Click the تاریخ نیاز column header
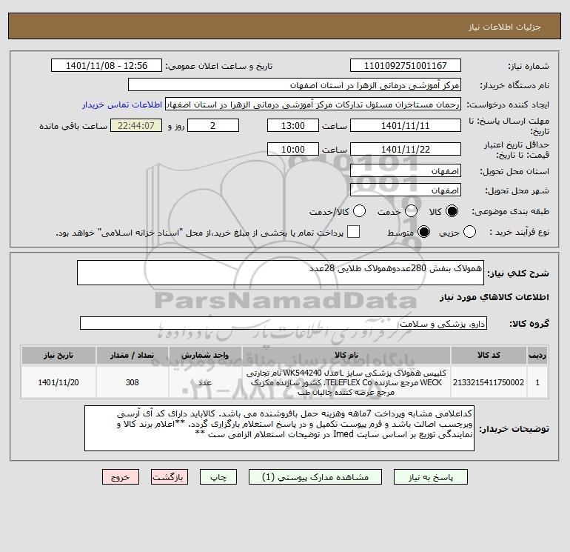This screenshot has width=570, height=552. (x=58, y=355)
